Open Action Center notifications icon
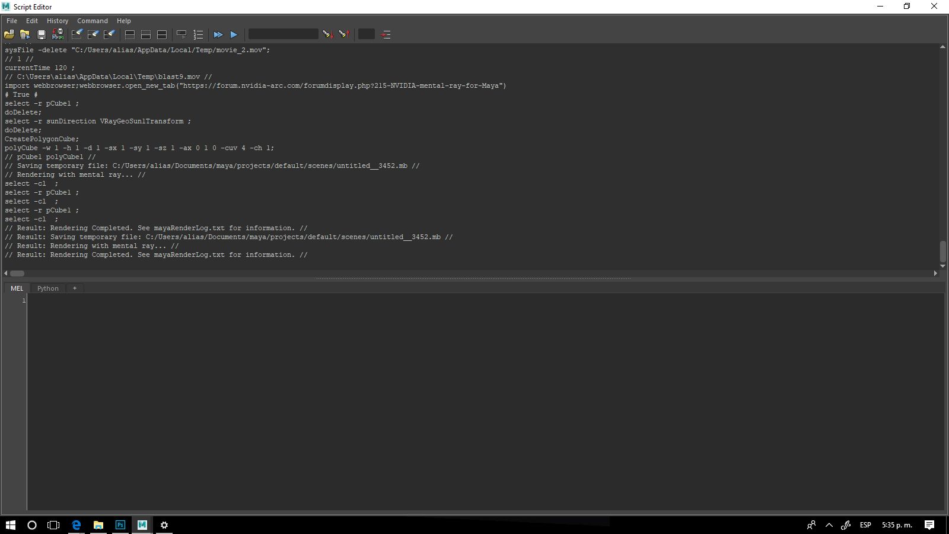The image size is (949, 534). [929, 525]
